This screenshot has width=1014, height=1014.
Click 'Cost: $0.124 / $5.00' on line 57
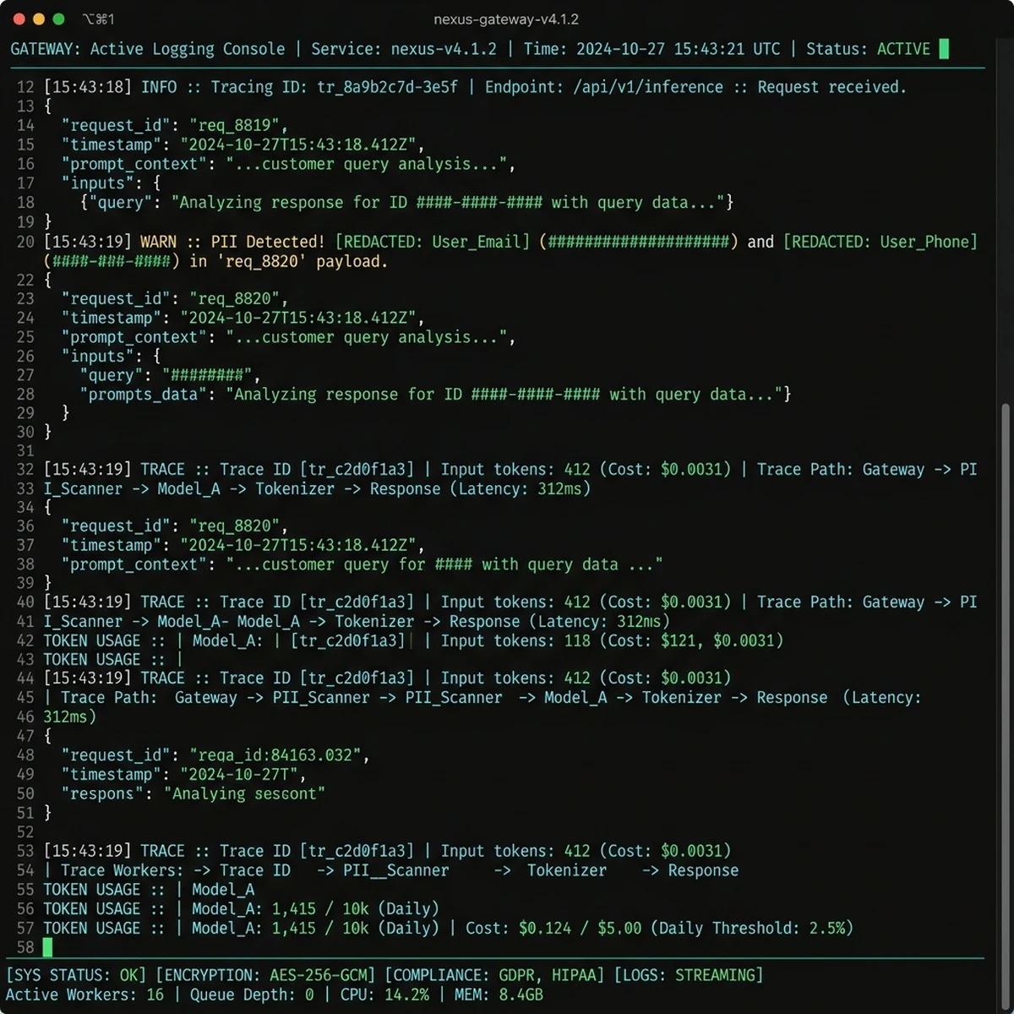pos(553,929)
